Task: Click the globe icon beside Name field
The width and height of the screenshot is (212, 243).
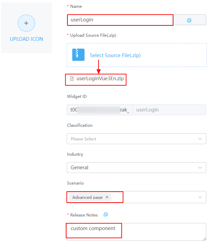Action: pos(189,20)
